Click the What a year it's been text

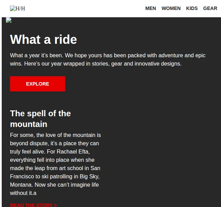37,55
